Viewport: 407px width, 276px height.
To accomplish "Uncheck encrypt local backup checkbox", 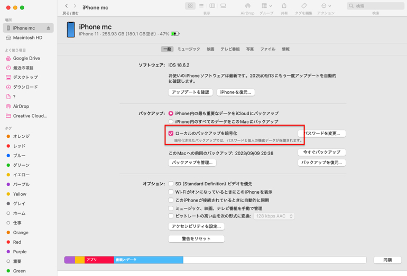I will coord(171,134).
